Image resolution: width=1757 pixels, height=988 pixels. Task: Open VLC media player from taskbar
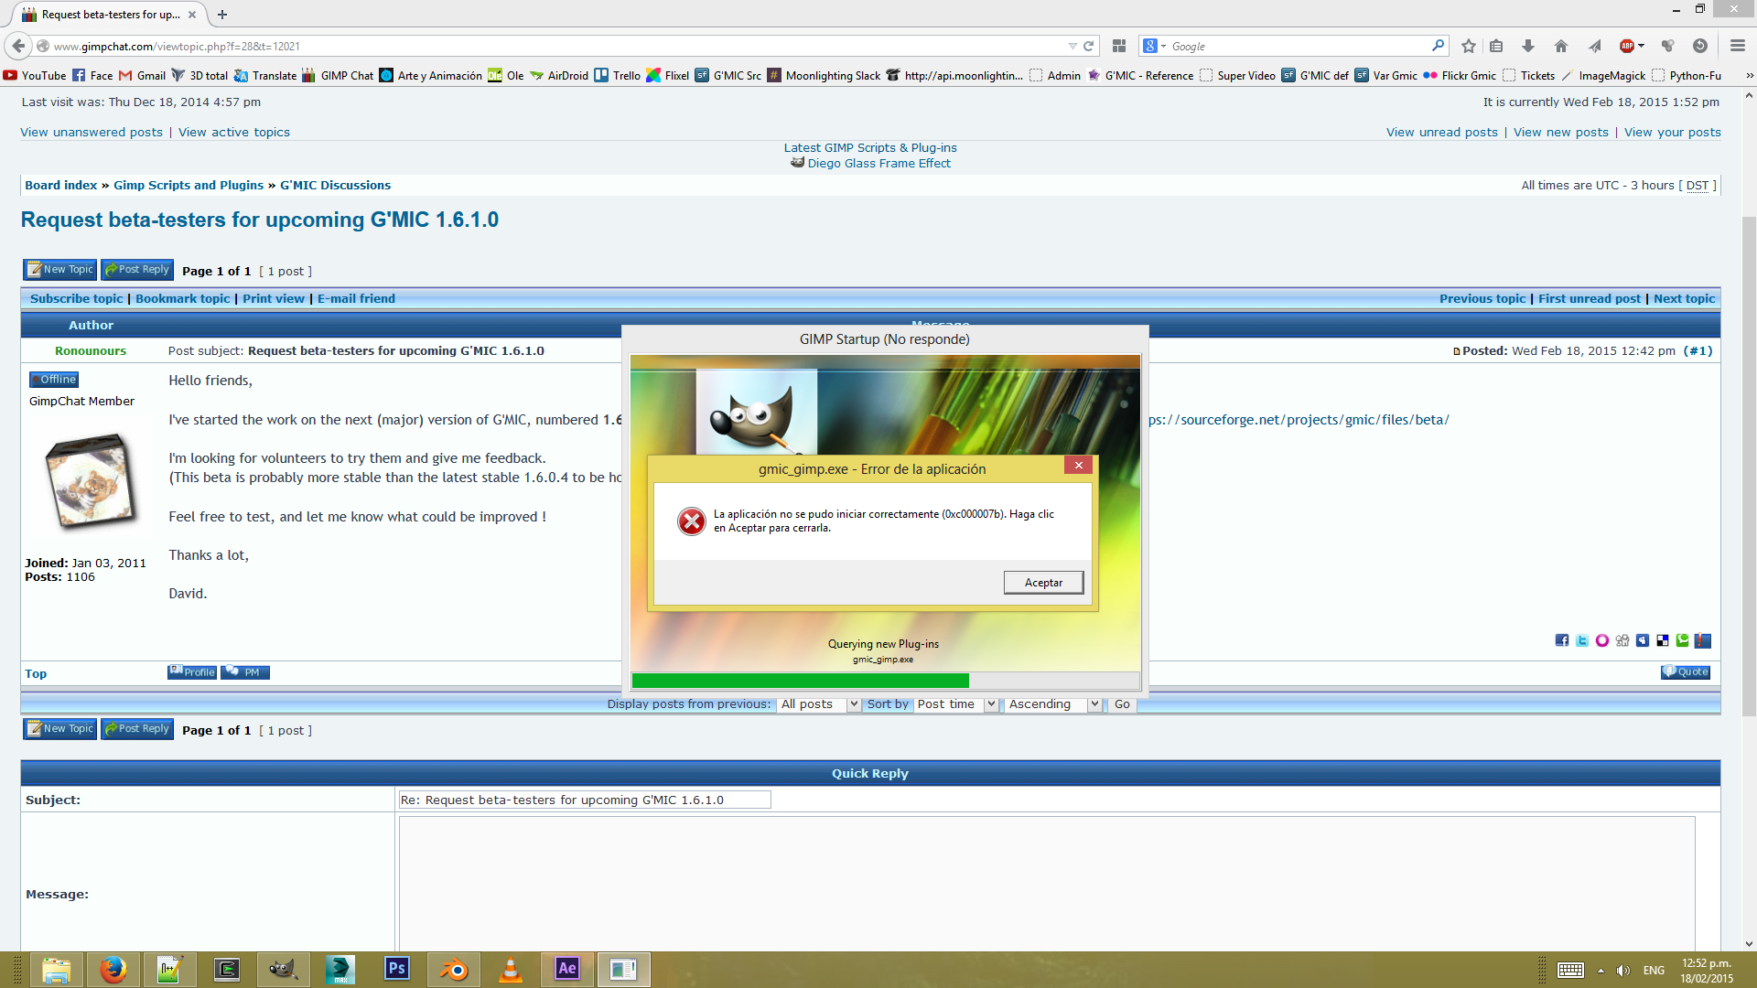tap(511, 970)
